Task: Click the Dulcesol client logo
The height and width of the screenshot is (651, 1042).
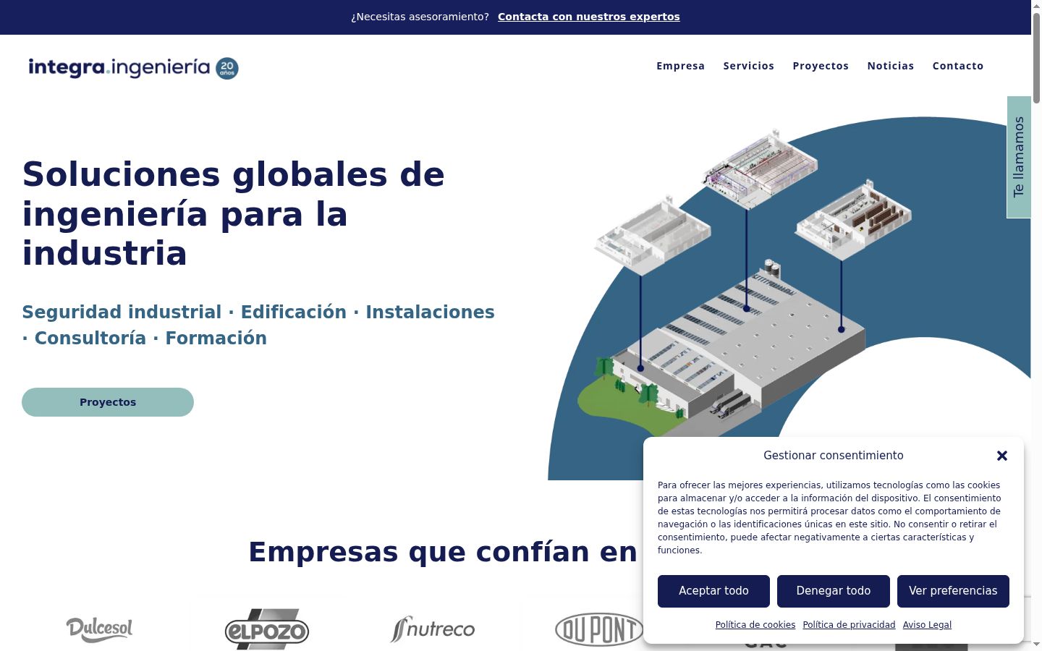Action: click(x=100, y=629)
